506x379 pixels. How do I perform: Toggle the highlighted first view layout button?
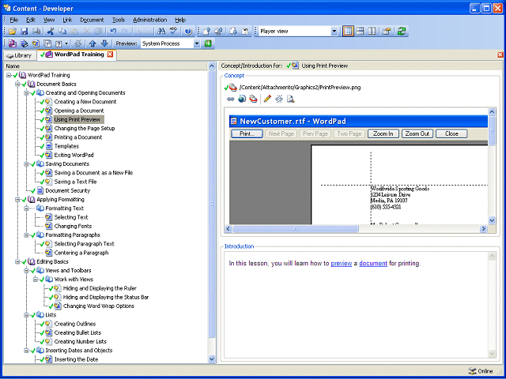[348, 32]
